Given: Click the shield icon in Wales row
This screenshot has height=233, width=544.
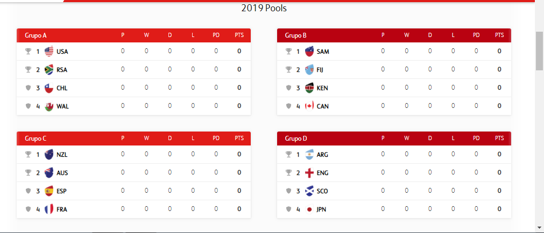Looking at the screenshot, I should (28, 106).
